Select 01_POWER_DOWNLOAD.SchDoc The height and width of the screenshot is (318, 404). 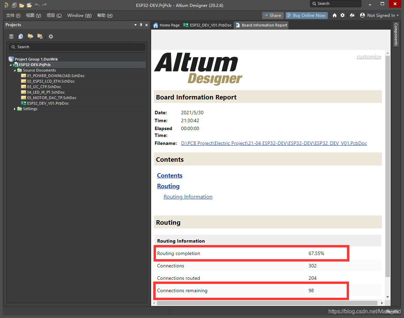(x=56, y=76)
